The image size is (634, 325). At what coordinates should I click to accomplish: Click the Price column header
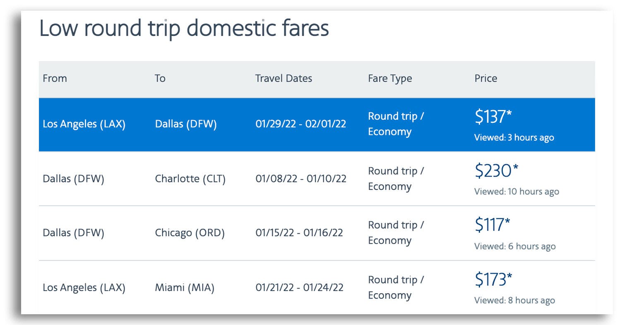click(485, 79)
